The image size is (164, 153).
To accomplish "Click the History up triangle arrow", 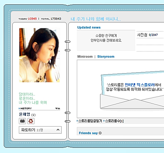I will [59, 108].
